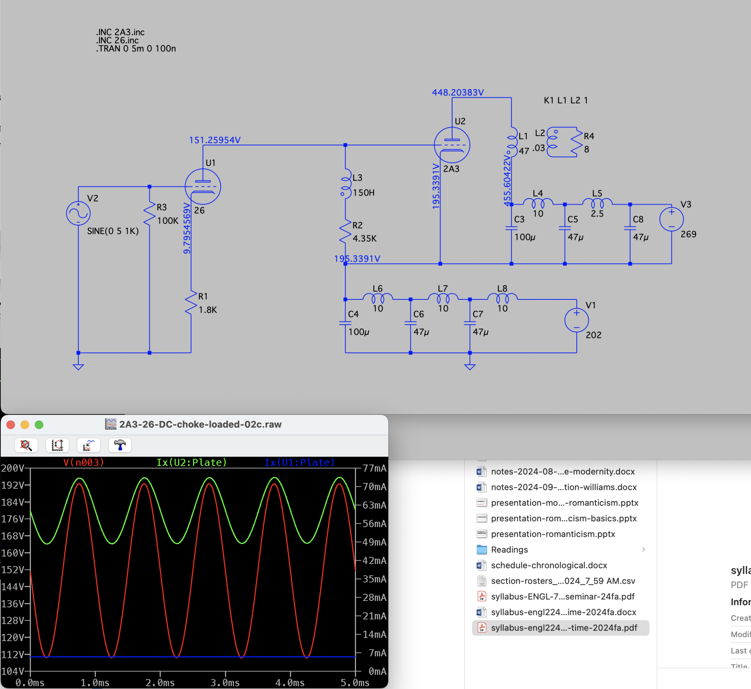
Task: Click the K1 L1 L2 1 coupling directive
Action: point(566,100)
